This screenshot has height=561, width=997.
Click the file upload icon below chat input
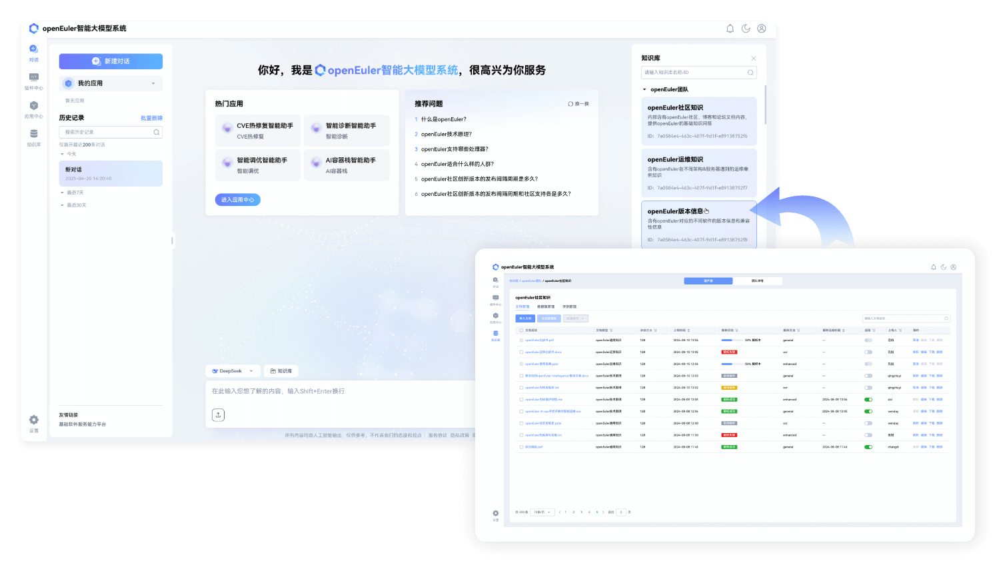pos(218,415)
